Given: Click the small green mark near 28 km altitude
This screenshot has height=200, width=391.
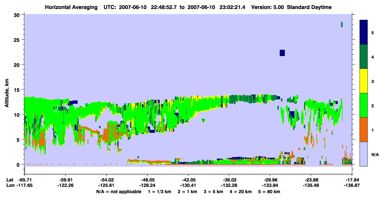Looking at the screenshot, I should click(342, 24).
